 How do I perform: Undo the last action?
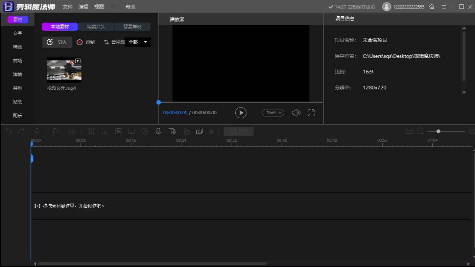[8, 131]
